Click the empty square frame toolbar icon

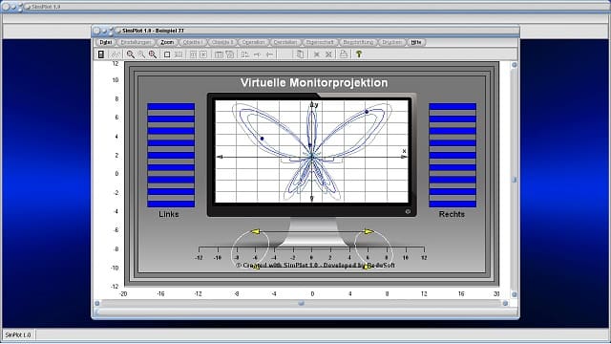click(167, 54)
